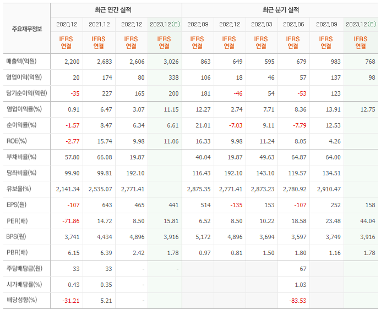Click the 2020.12 annual column header

click(x=67, y=24)
